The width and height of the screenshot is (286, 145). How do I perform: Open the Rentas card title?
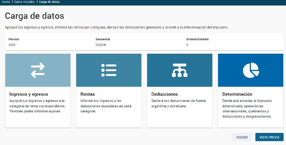coord(88,94)
